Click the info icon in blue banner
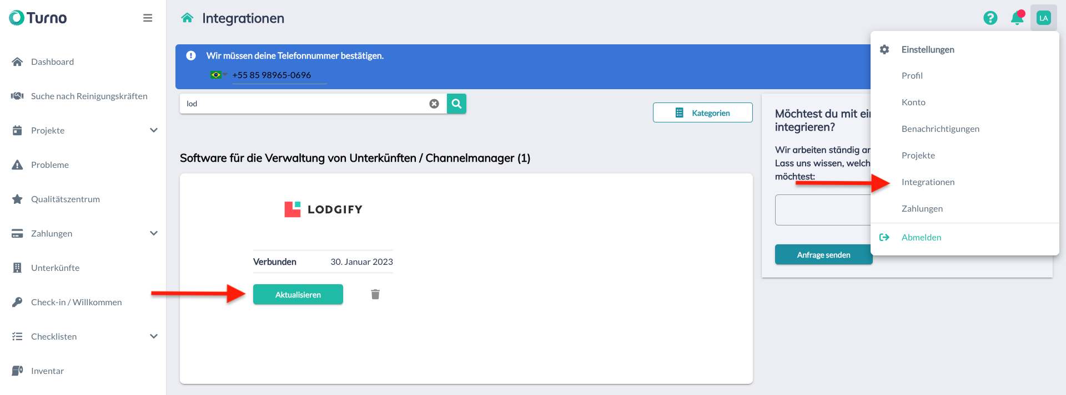1066x395 pixels. pos(191,55)
